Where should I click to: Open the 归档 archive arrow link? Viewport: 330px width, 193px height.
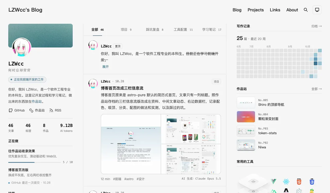[x=317, y=26]
